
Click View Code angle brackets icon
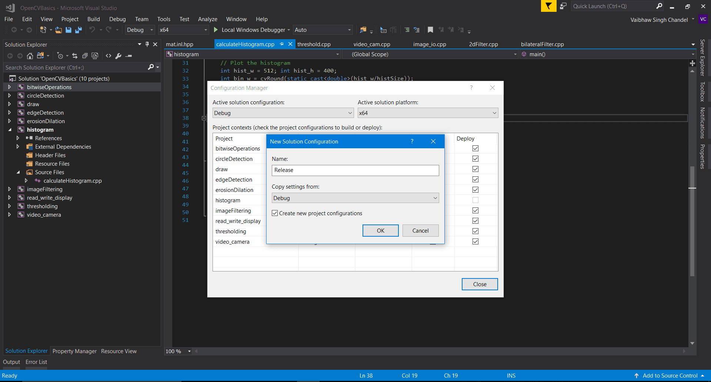coord(109,56)
